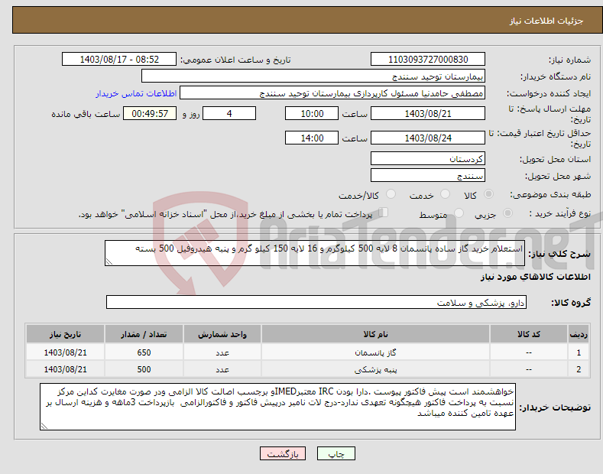Toggle the اسناد خزانه اسلامی payment checkbox
The width and height of the screenshot is (603, 474).
tap(384, 212)
